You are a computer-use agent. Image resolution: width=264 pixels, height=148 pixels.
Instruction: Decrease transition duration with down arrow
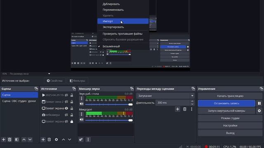pos(192,104)
